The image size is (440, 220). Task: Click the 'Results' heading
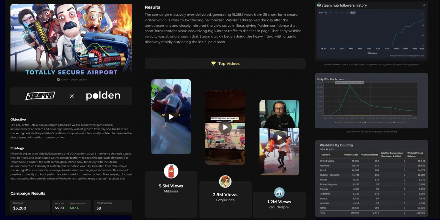pyautogui.click(x=153, y=7)
